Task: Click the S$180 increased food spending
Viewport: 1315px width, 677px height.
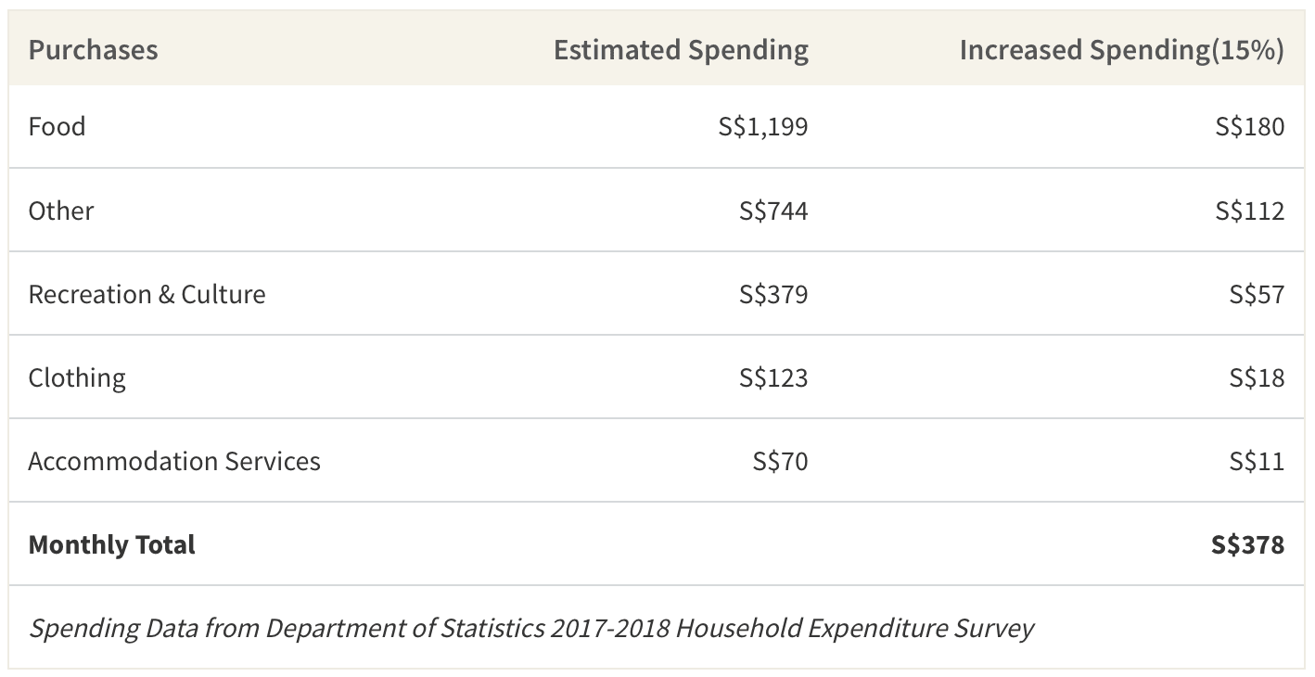Action: click(1250, 127)
